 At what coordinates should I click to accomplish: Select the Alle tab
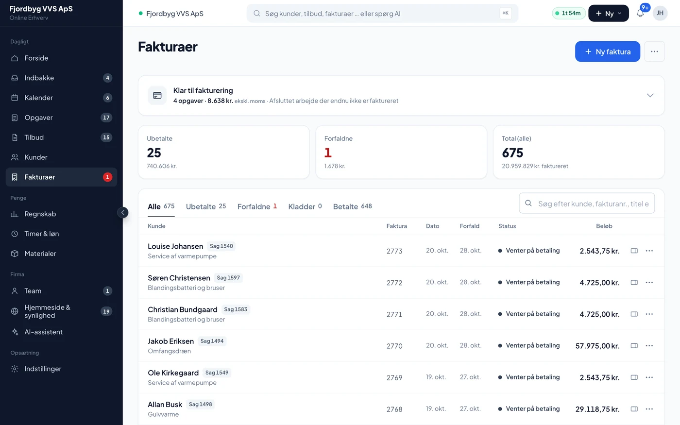click(x=161, y=206)
